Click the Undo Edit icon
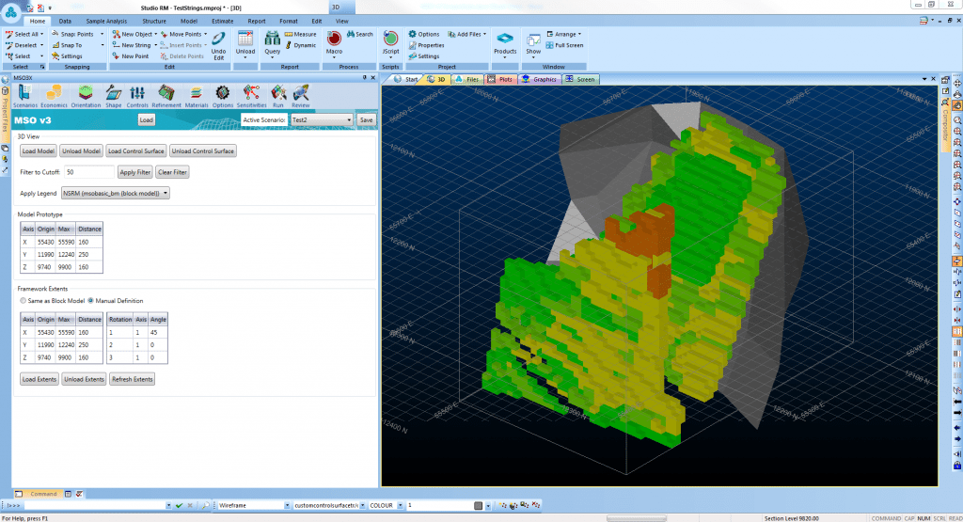The image size is (963, 522). 218,45
